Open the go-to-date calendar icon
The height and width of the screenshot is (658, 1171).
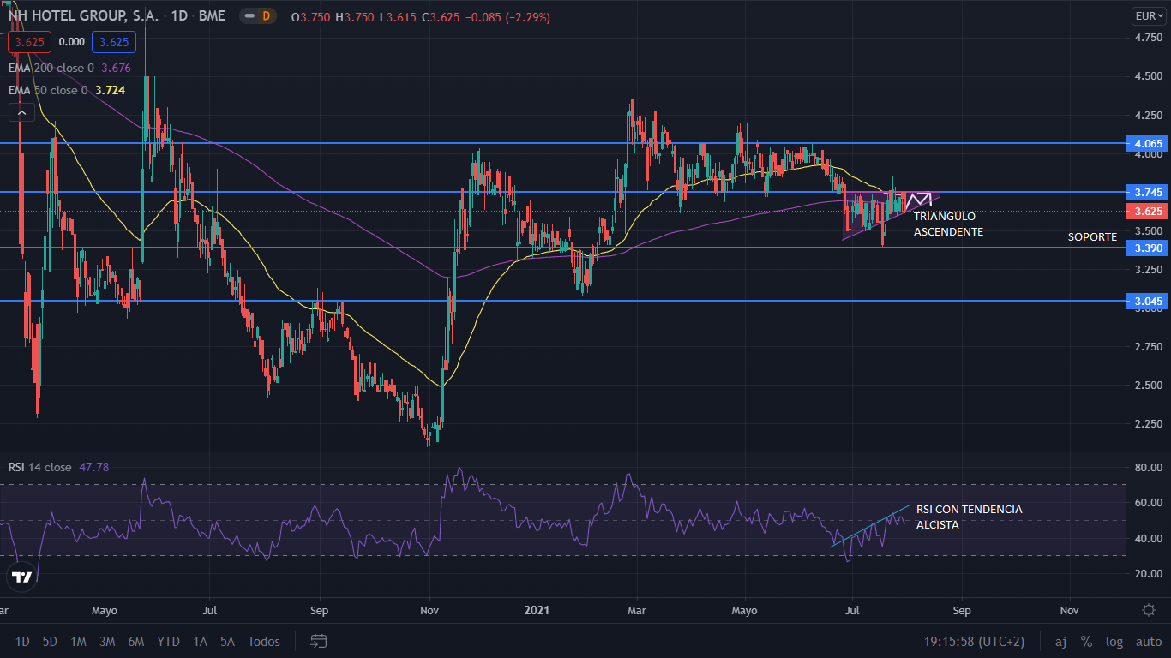point(319,641)
